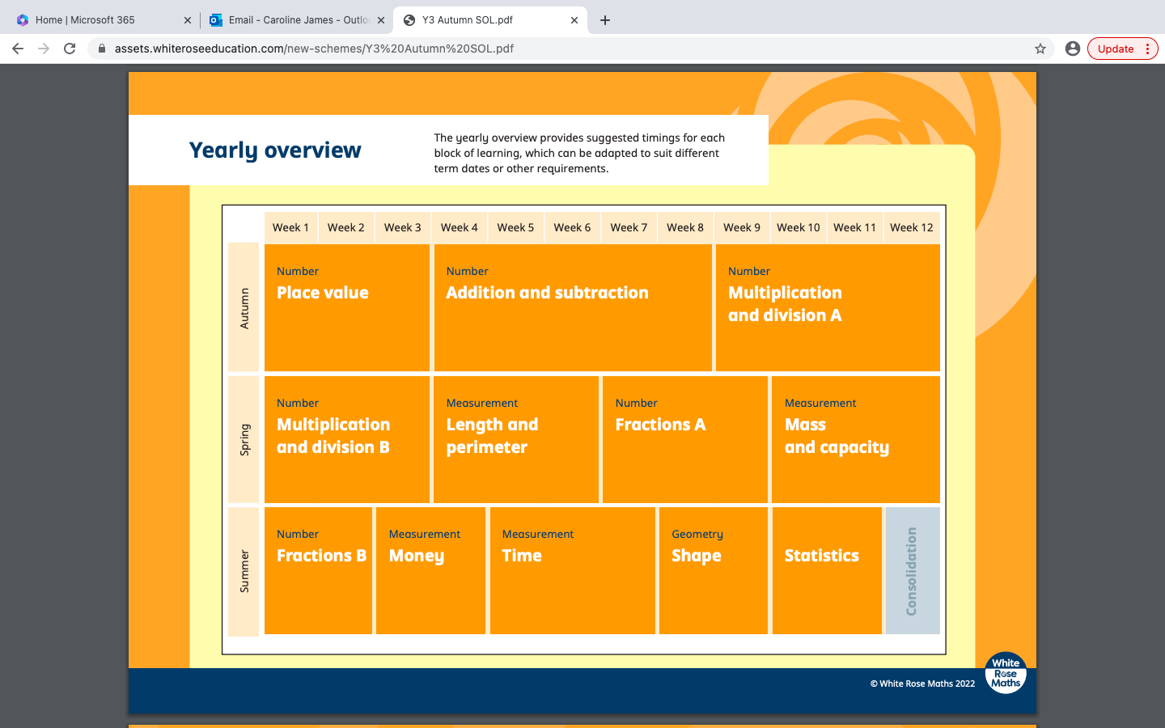Click the padlock site info icon

(x=102, y=49)
